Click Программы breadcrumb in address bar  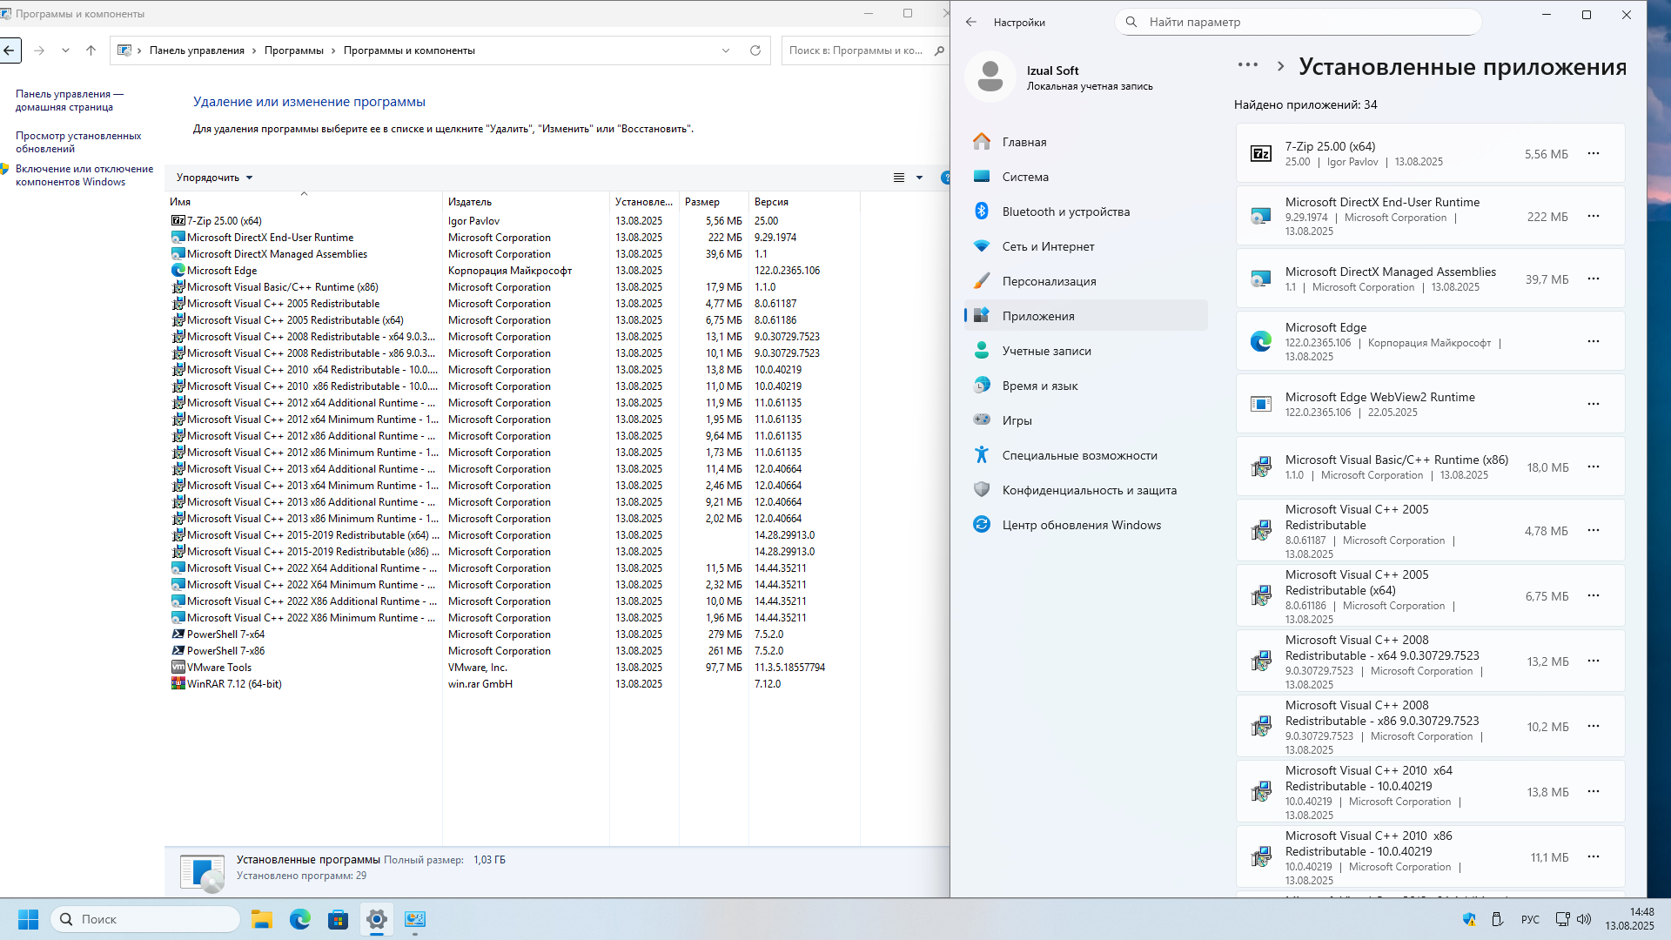click(293, 50)
